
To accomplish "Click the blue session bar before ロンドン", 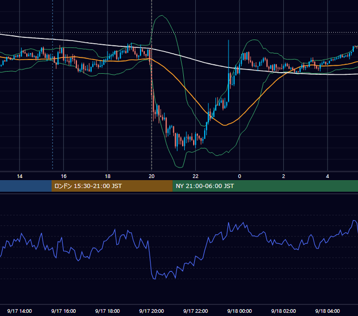I will 26,186.
